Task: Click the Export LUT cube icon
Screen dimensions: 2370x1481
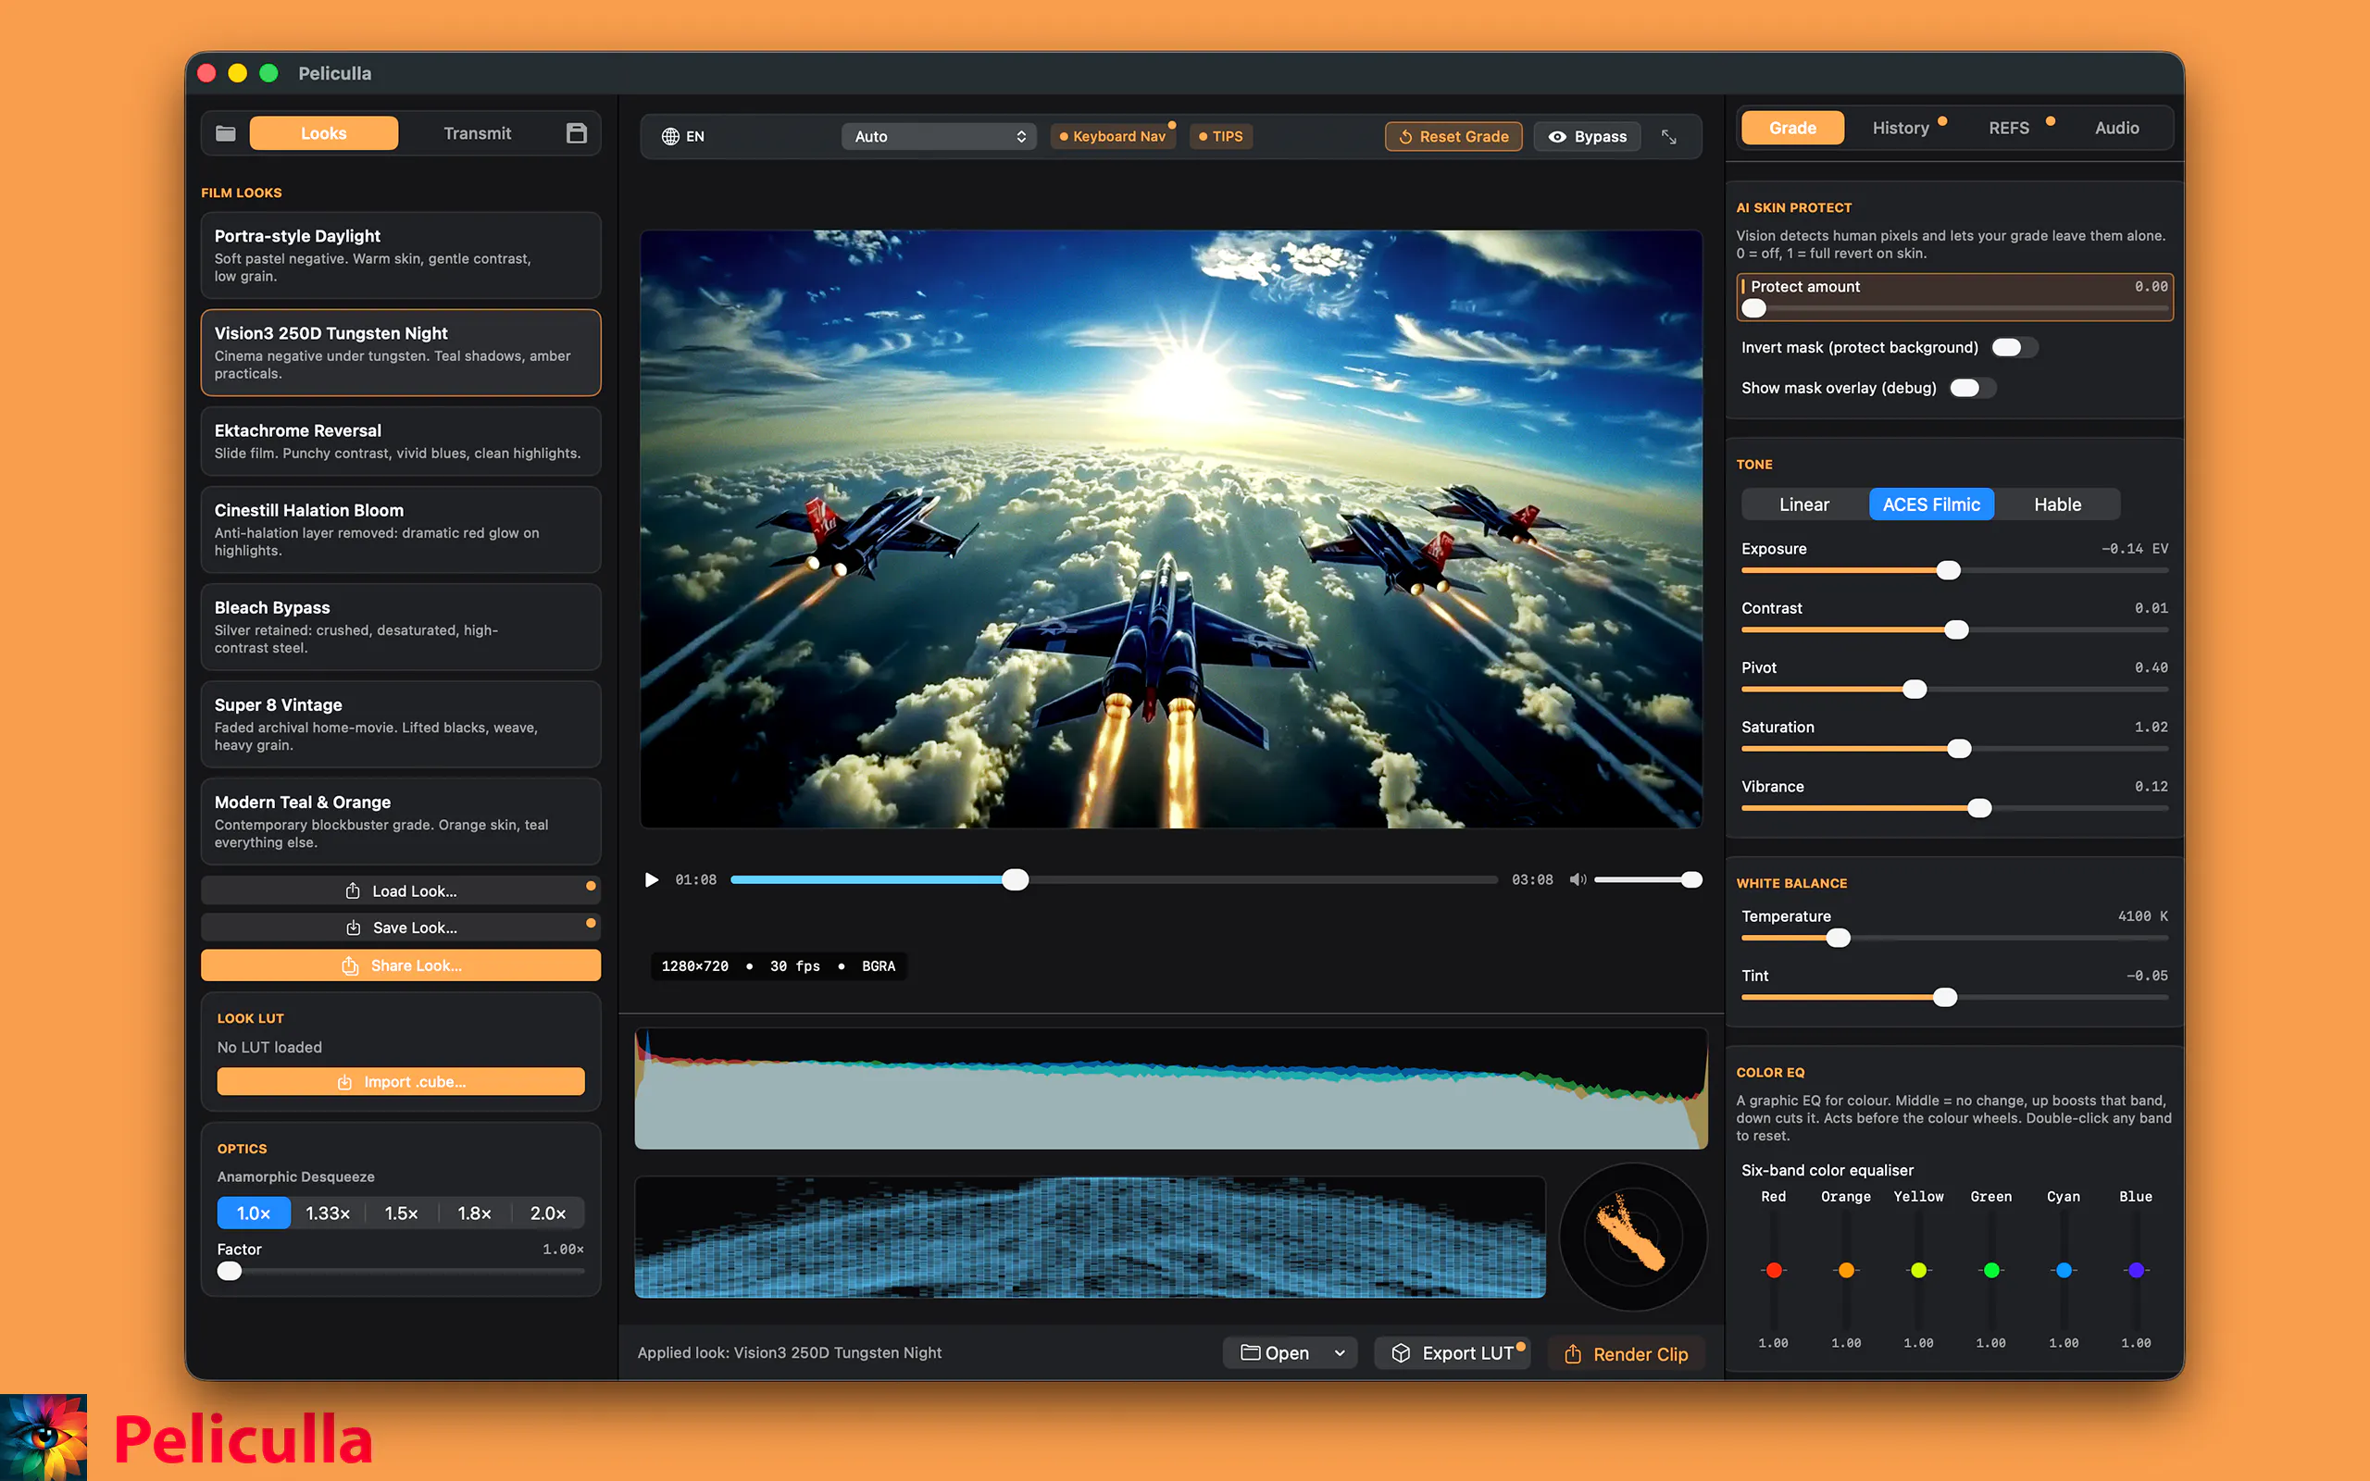Action: tap(1402, 1352)
